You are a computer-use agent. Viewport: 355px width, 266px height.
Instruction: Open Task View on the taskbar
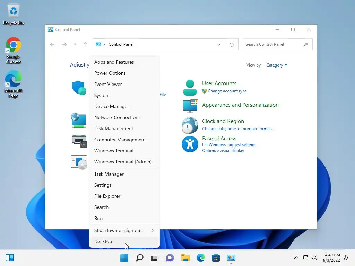tap(154, 258)
